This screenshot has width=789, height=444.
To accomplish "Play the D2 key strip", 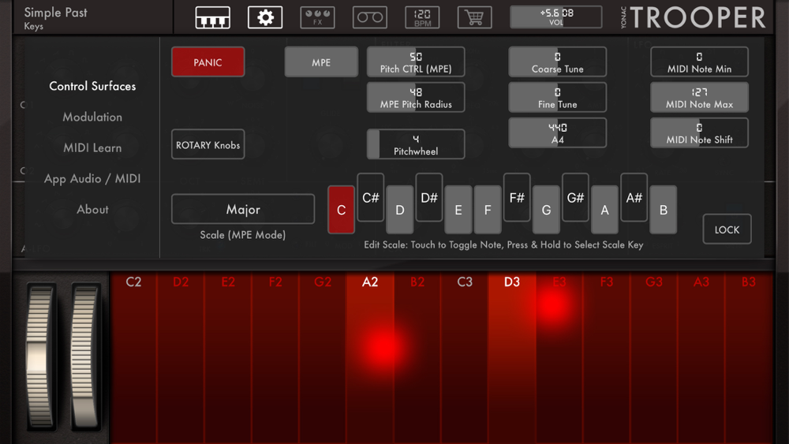I will tap(181, 358).
